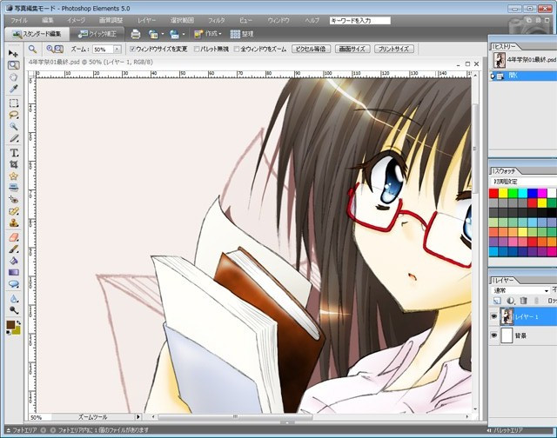
Task: Select the Eraser tool
Action: 14,237
